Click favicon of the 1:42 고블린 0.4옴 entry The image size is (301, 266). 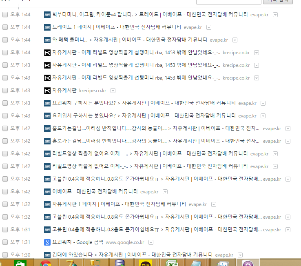[47, 179]
